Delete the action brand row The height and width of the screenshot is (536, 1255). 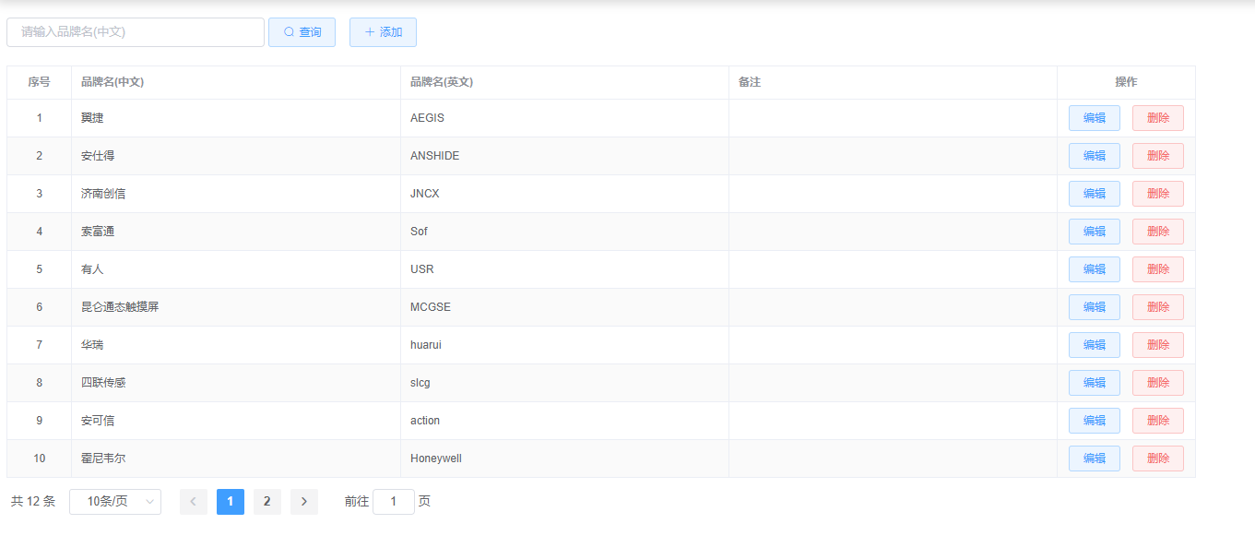click(1157, 421)
